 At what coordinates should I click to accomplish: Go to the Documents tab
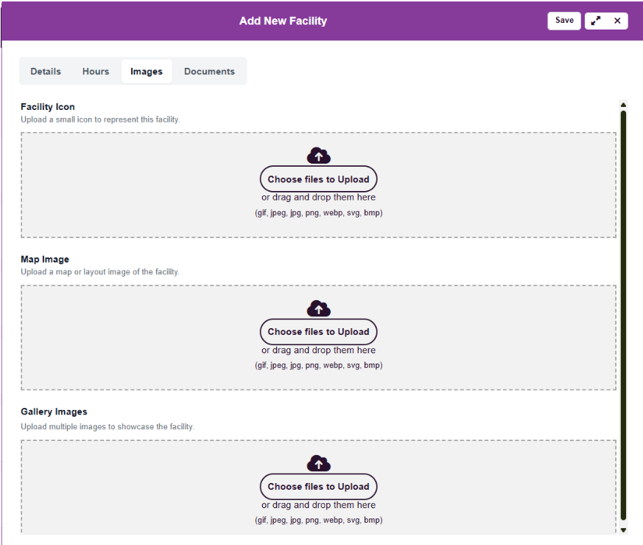[209, 72]
